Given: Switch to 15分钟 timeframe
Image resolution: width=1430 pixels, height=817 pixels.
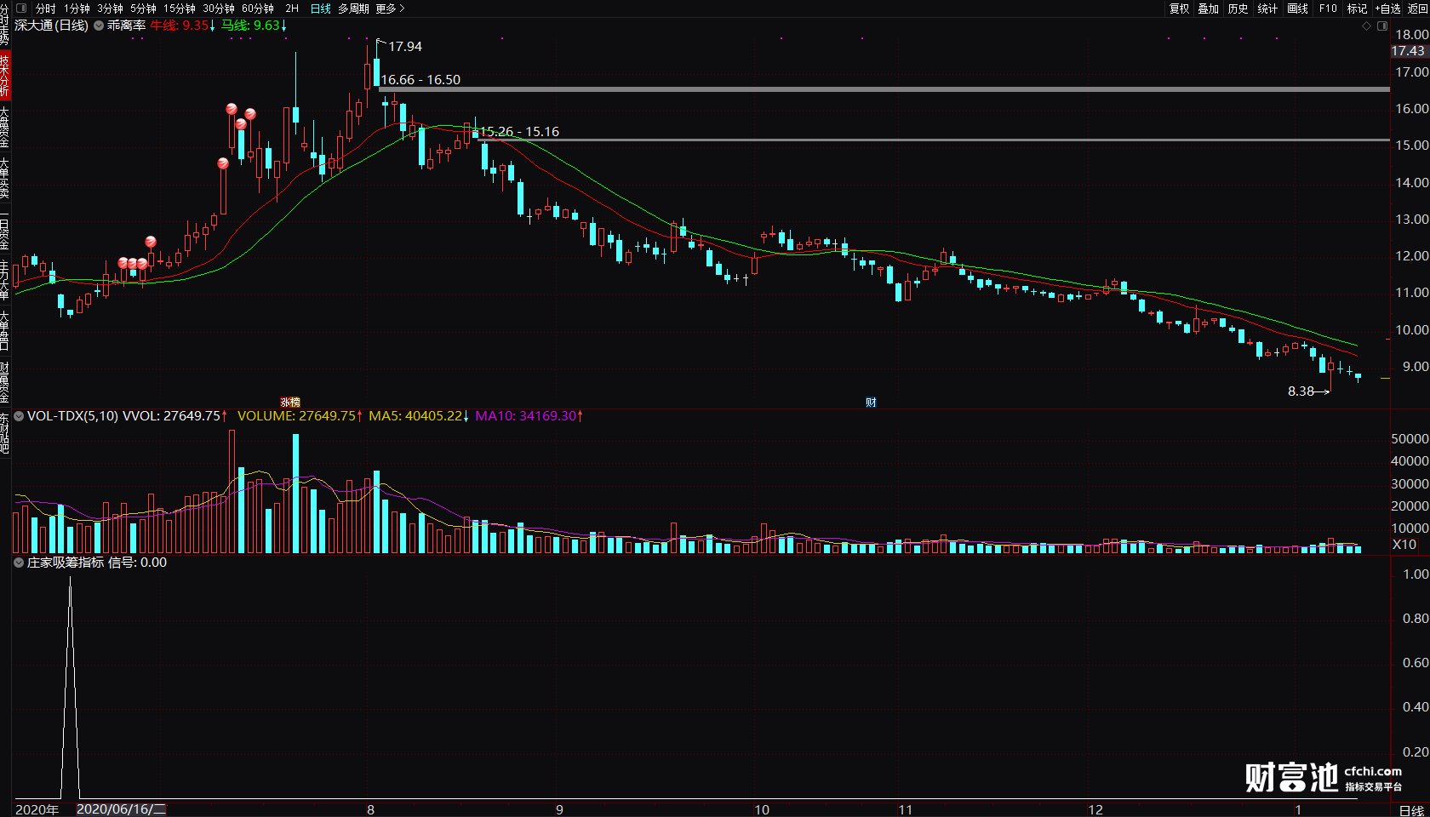Looking at the screenshot, I should 179,9.
